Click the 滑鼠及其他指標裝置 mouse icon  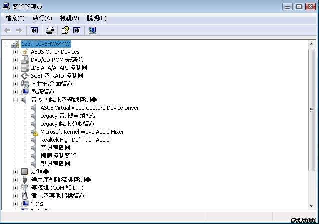coord(25,196)
